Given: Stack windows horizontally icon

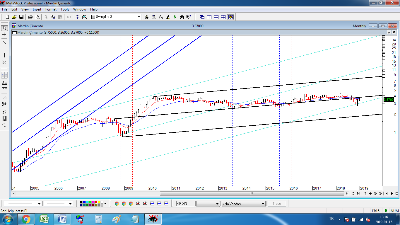Looking at the screenshot, I should pos(216,17).
